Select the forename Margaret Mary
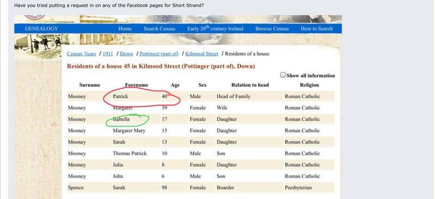The width and height of the screenshot is (435, 199). (x=129, y=130)
